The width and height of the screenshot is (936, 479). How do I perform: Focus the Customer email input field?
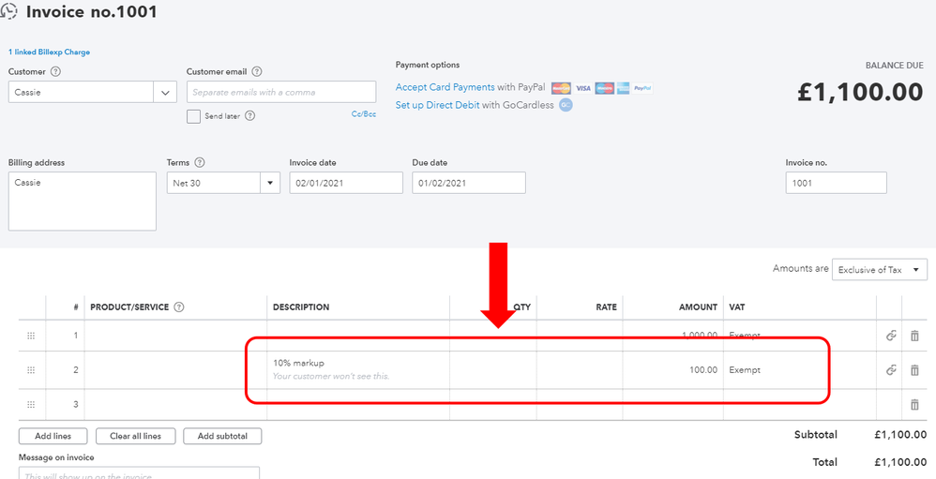click(281, 92)
